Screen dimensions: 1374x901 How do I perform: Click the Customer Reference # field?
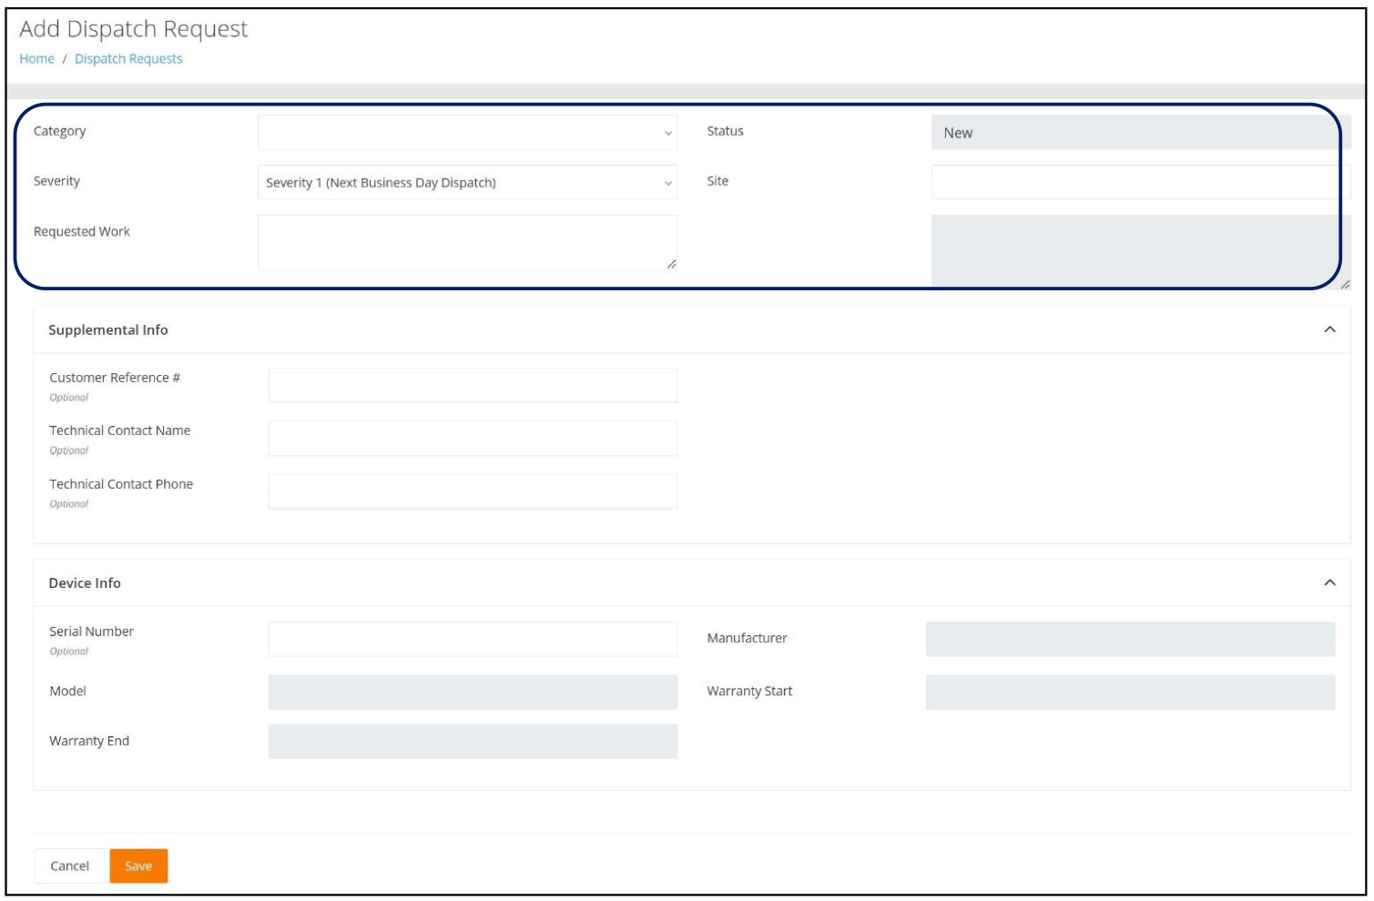(473, 385)
